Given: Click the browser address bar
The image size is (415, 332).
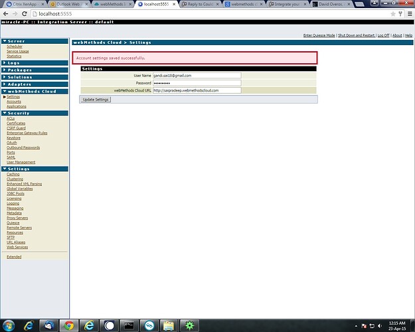Looking at the screenshot, I should click(x=210, y=14).
